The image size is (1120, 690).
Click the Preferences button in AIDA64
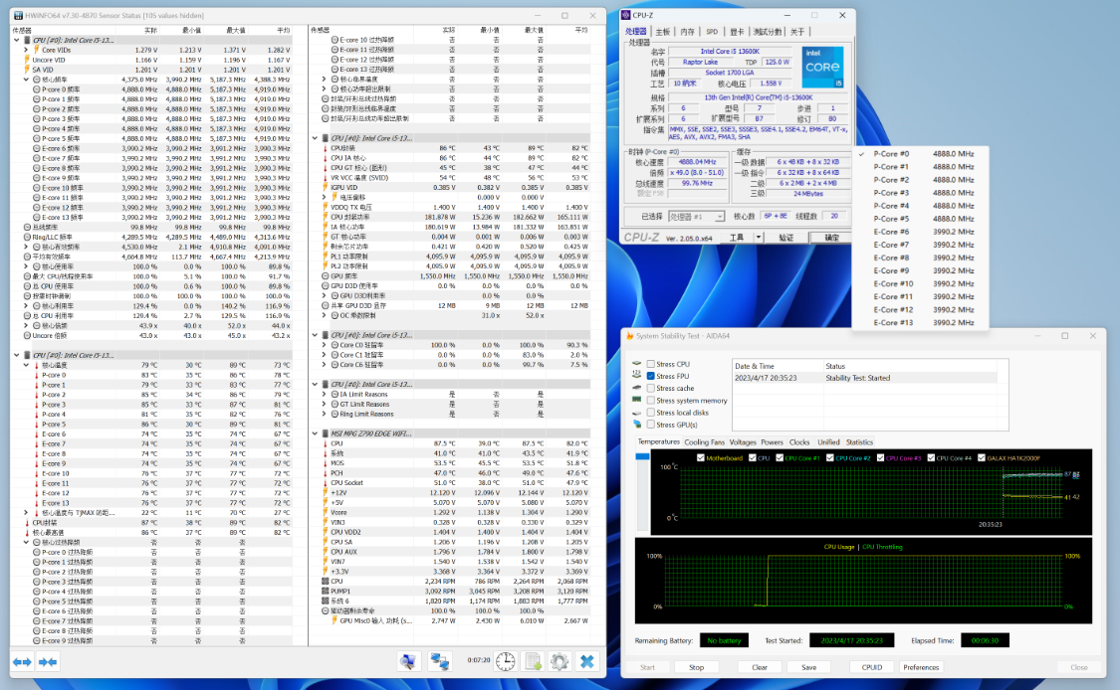tap(921, 667)
